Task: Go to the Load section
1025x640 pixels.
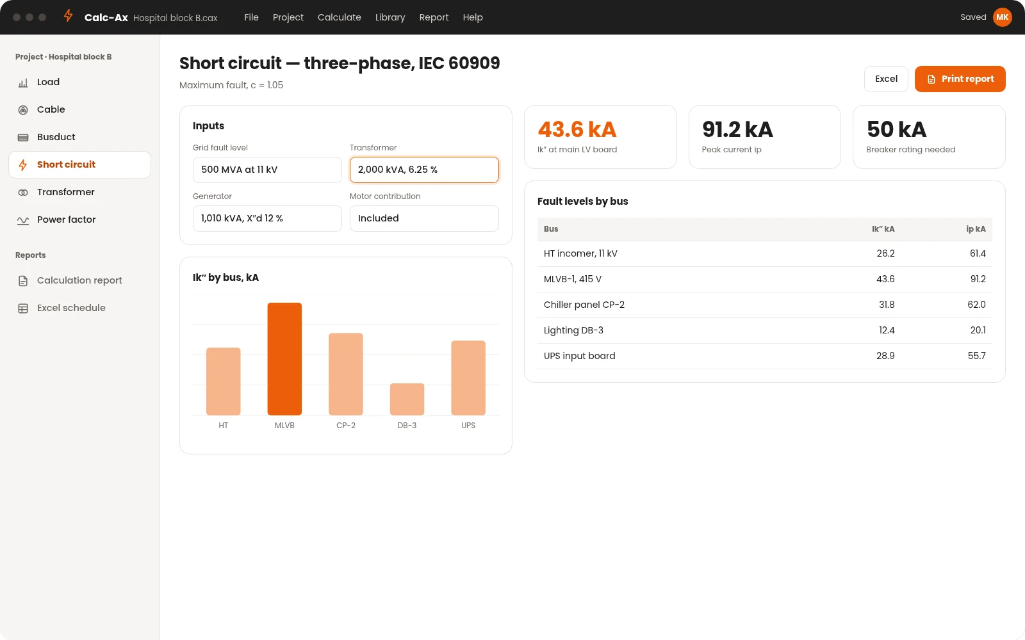Action: [x=79, y=82]
